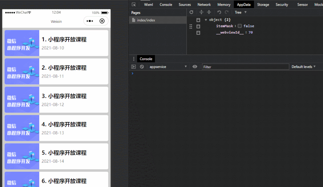Viewport: 323px width, 187px height.
Task: Redo the AppData change
Action: pos(227,12)
